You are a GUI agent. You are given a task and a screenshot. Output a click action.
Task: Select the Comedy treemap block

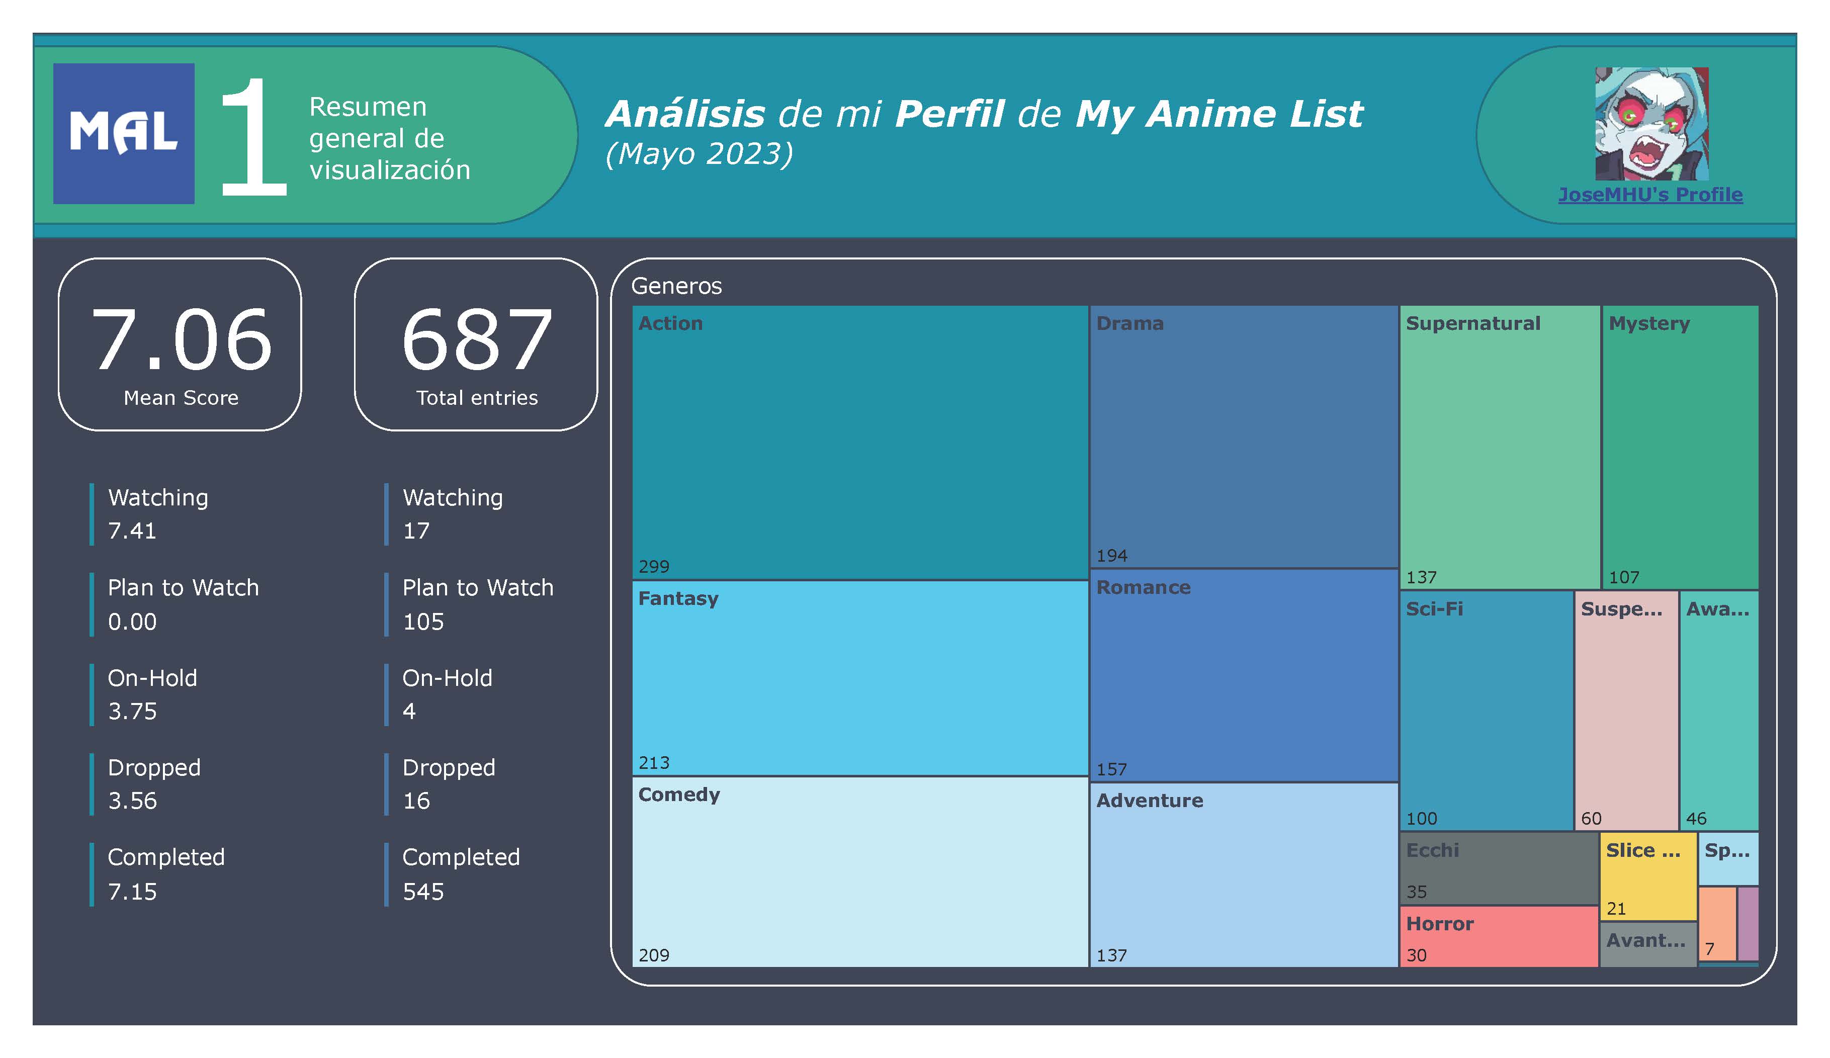[860, 871]
